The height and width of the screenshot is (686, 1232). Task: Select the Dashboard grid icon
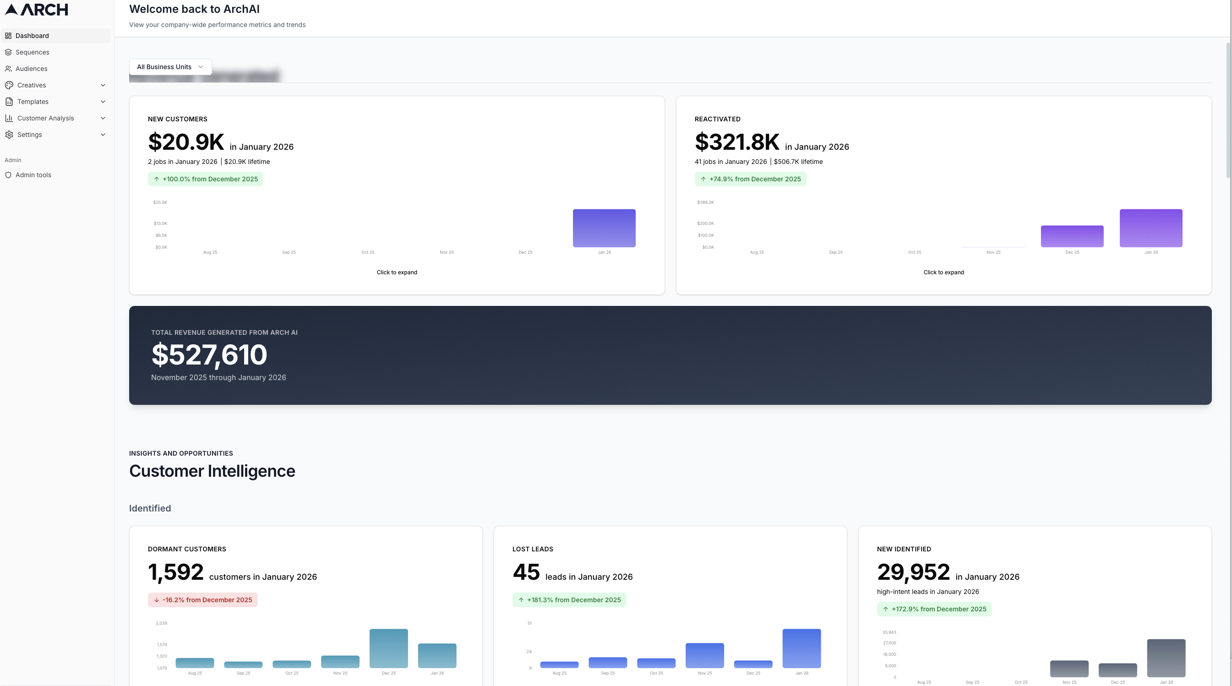click(x=9, y=35)
